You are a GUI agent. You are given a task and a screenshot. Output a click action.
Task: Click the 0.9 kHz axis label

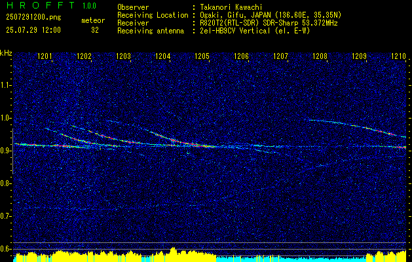click(6, 151)
